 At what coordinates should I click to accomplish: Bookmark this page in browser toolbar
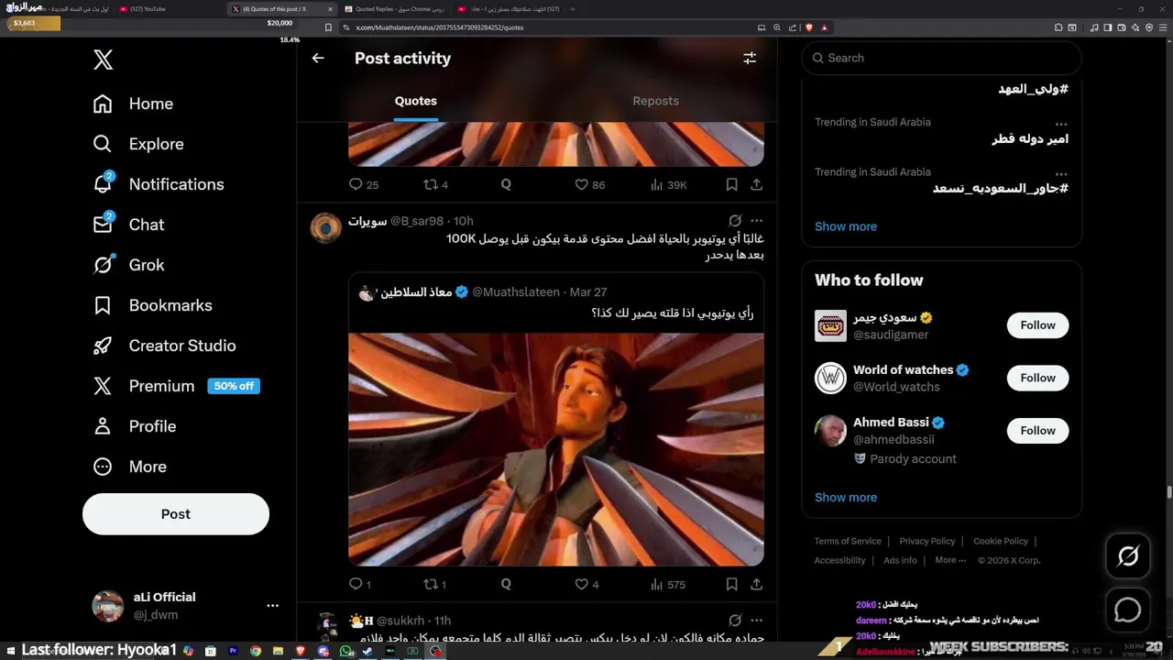tap(329, 27)
